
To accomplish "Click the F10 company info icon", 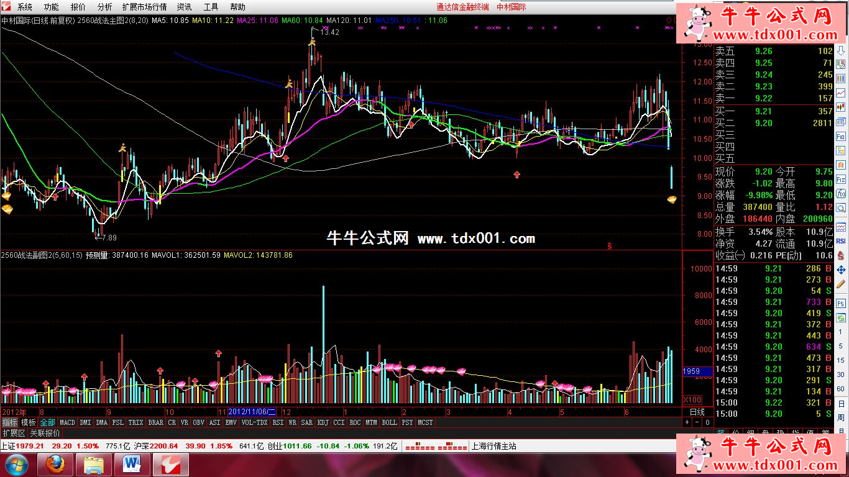I will click(841, 136).
